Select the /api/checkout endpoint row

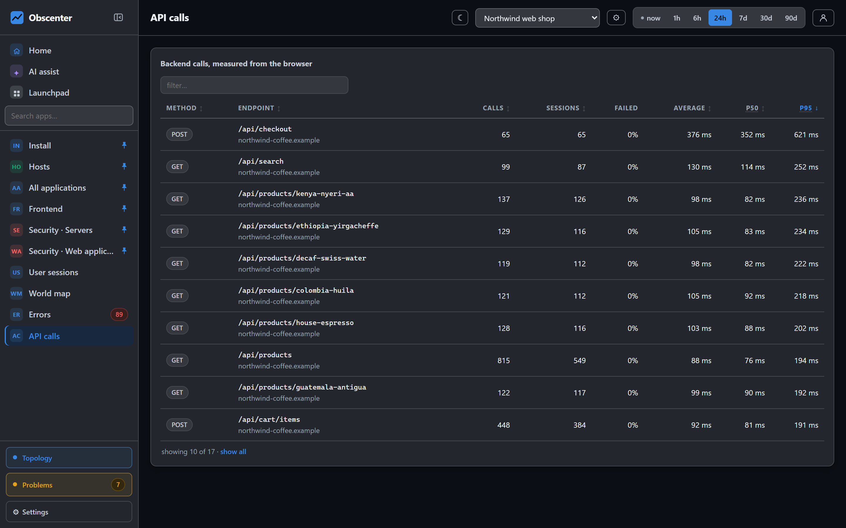click(x=492, y=134)
